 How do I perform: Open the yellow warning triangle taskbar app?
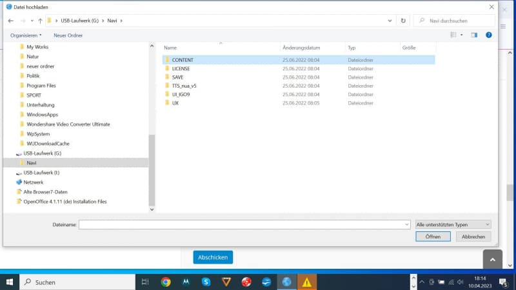(x=307, y=282)
